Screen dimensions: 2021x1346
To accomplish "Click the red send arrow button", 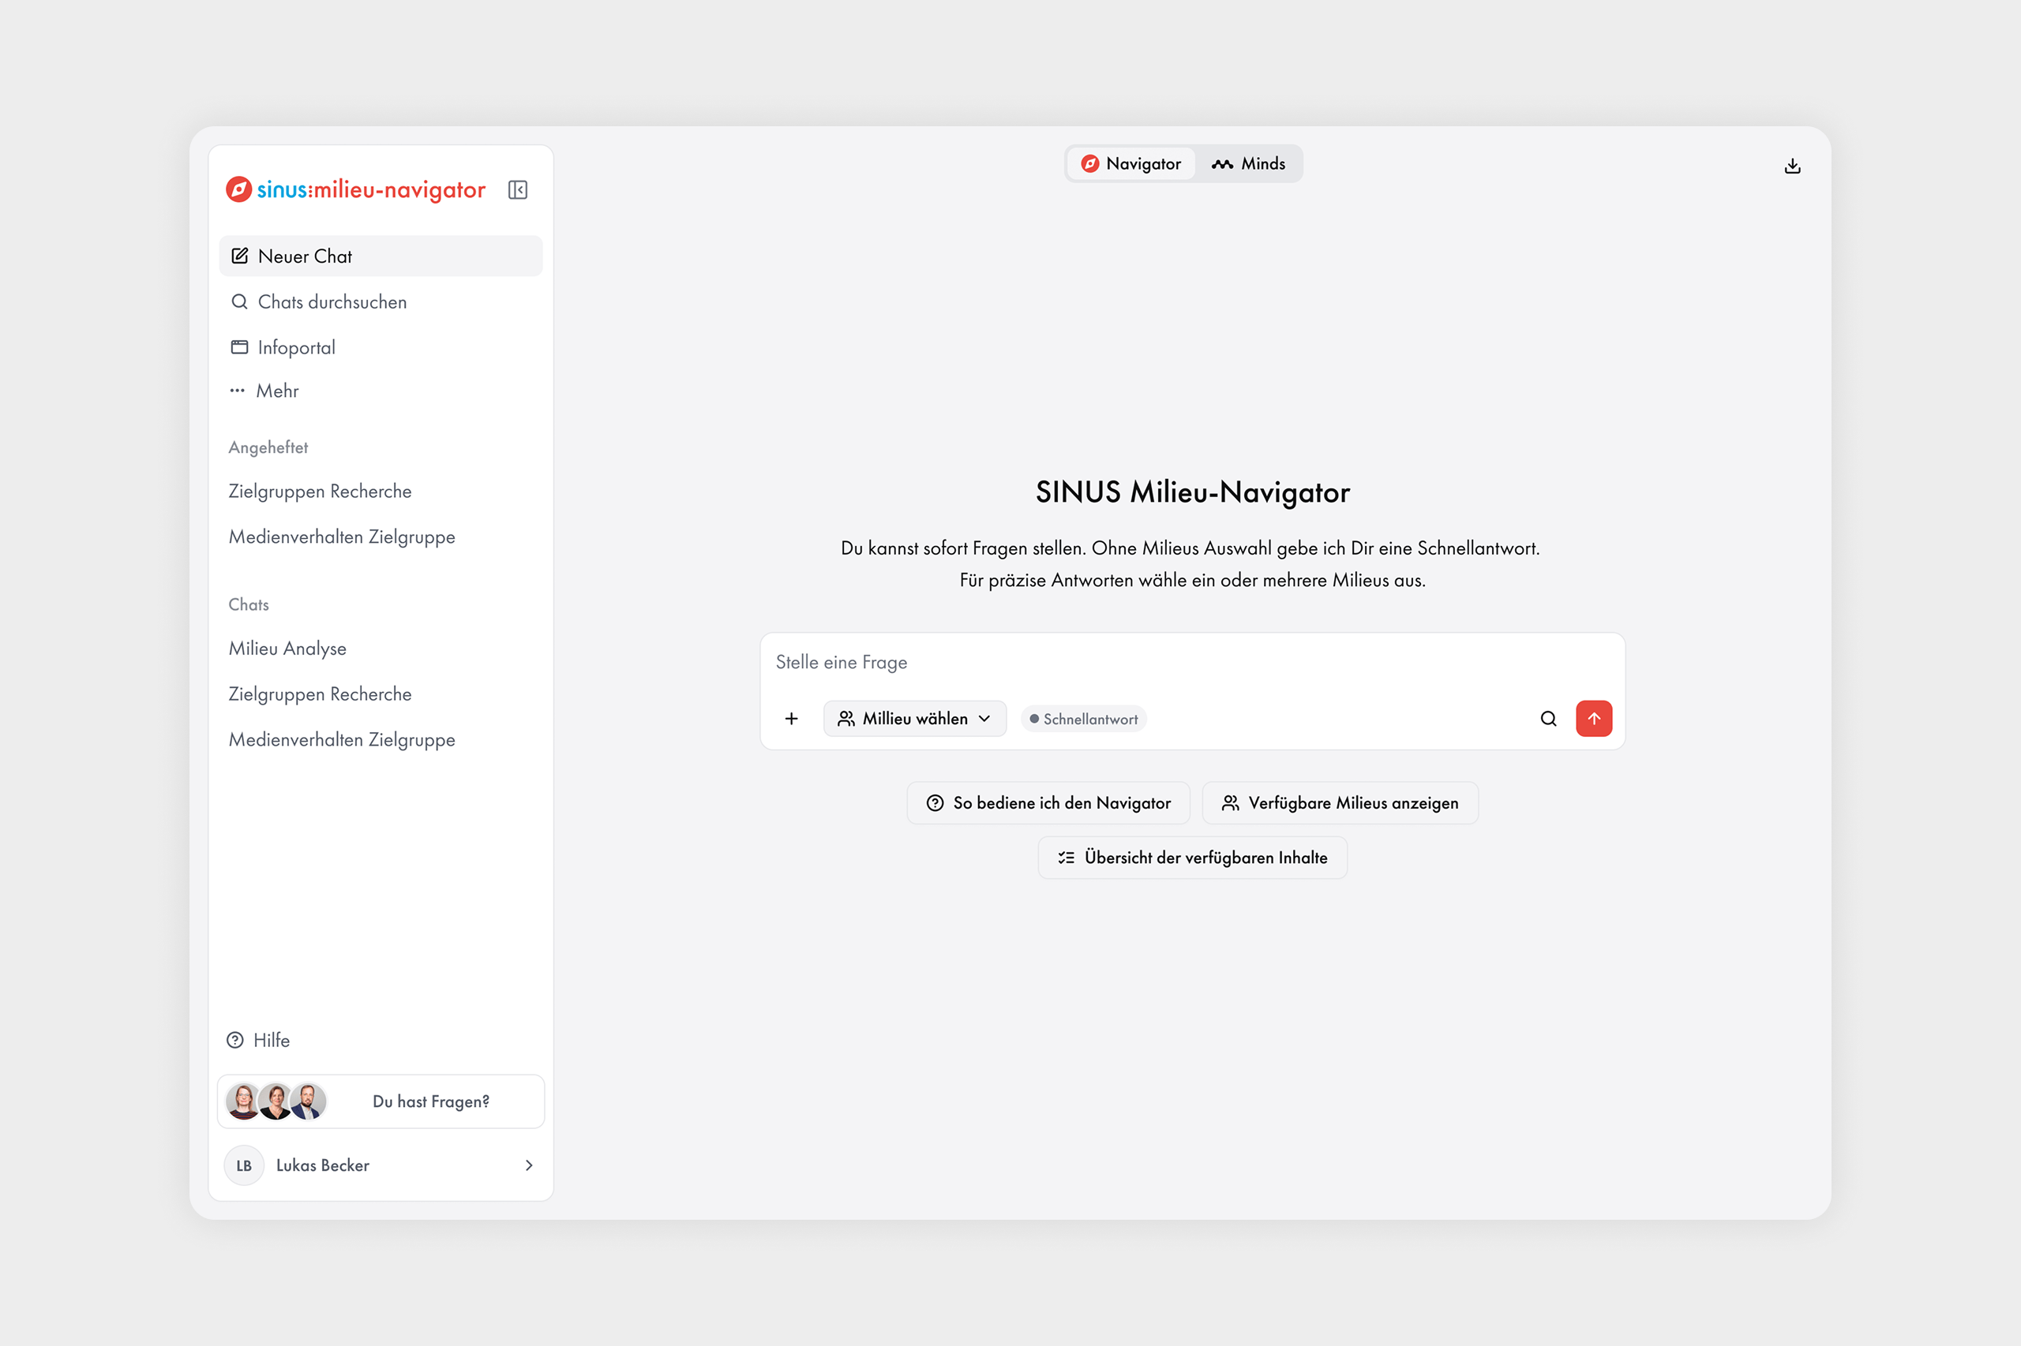I will pos(1594,719).
